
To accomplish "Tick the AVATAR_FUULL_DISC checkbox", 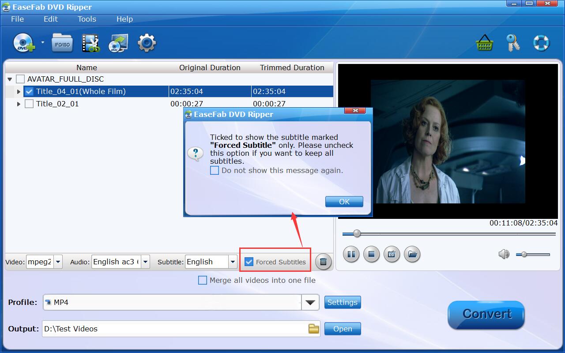I will click(20, 79).
